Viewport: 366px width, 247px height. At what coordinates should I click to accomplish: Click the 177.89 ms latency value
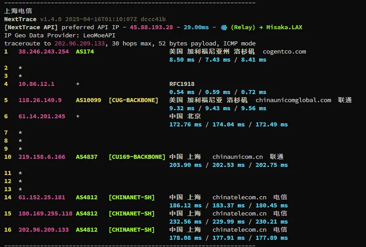tap(272, 238)
